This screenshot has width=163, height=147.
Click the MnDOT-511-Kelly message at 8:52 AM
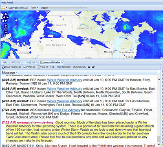tap(79, 145)
